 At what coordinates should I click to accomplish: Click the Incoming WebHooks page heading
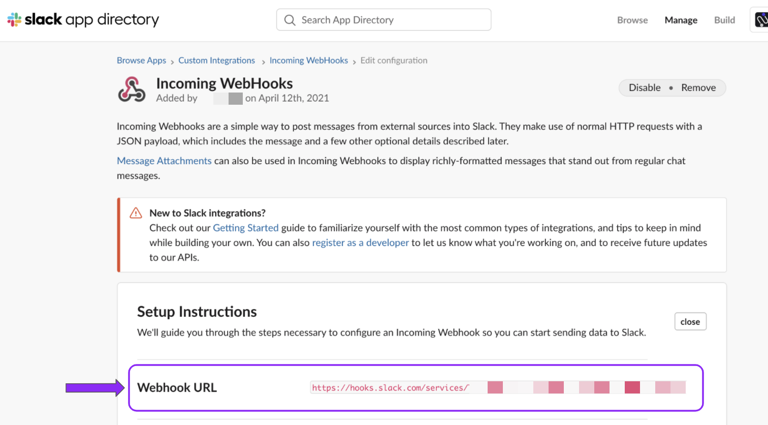tap(225, 83)
